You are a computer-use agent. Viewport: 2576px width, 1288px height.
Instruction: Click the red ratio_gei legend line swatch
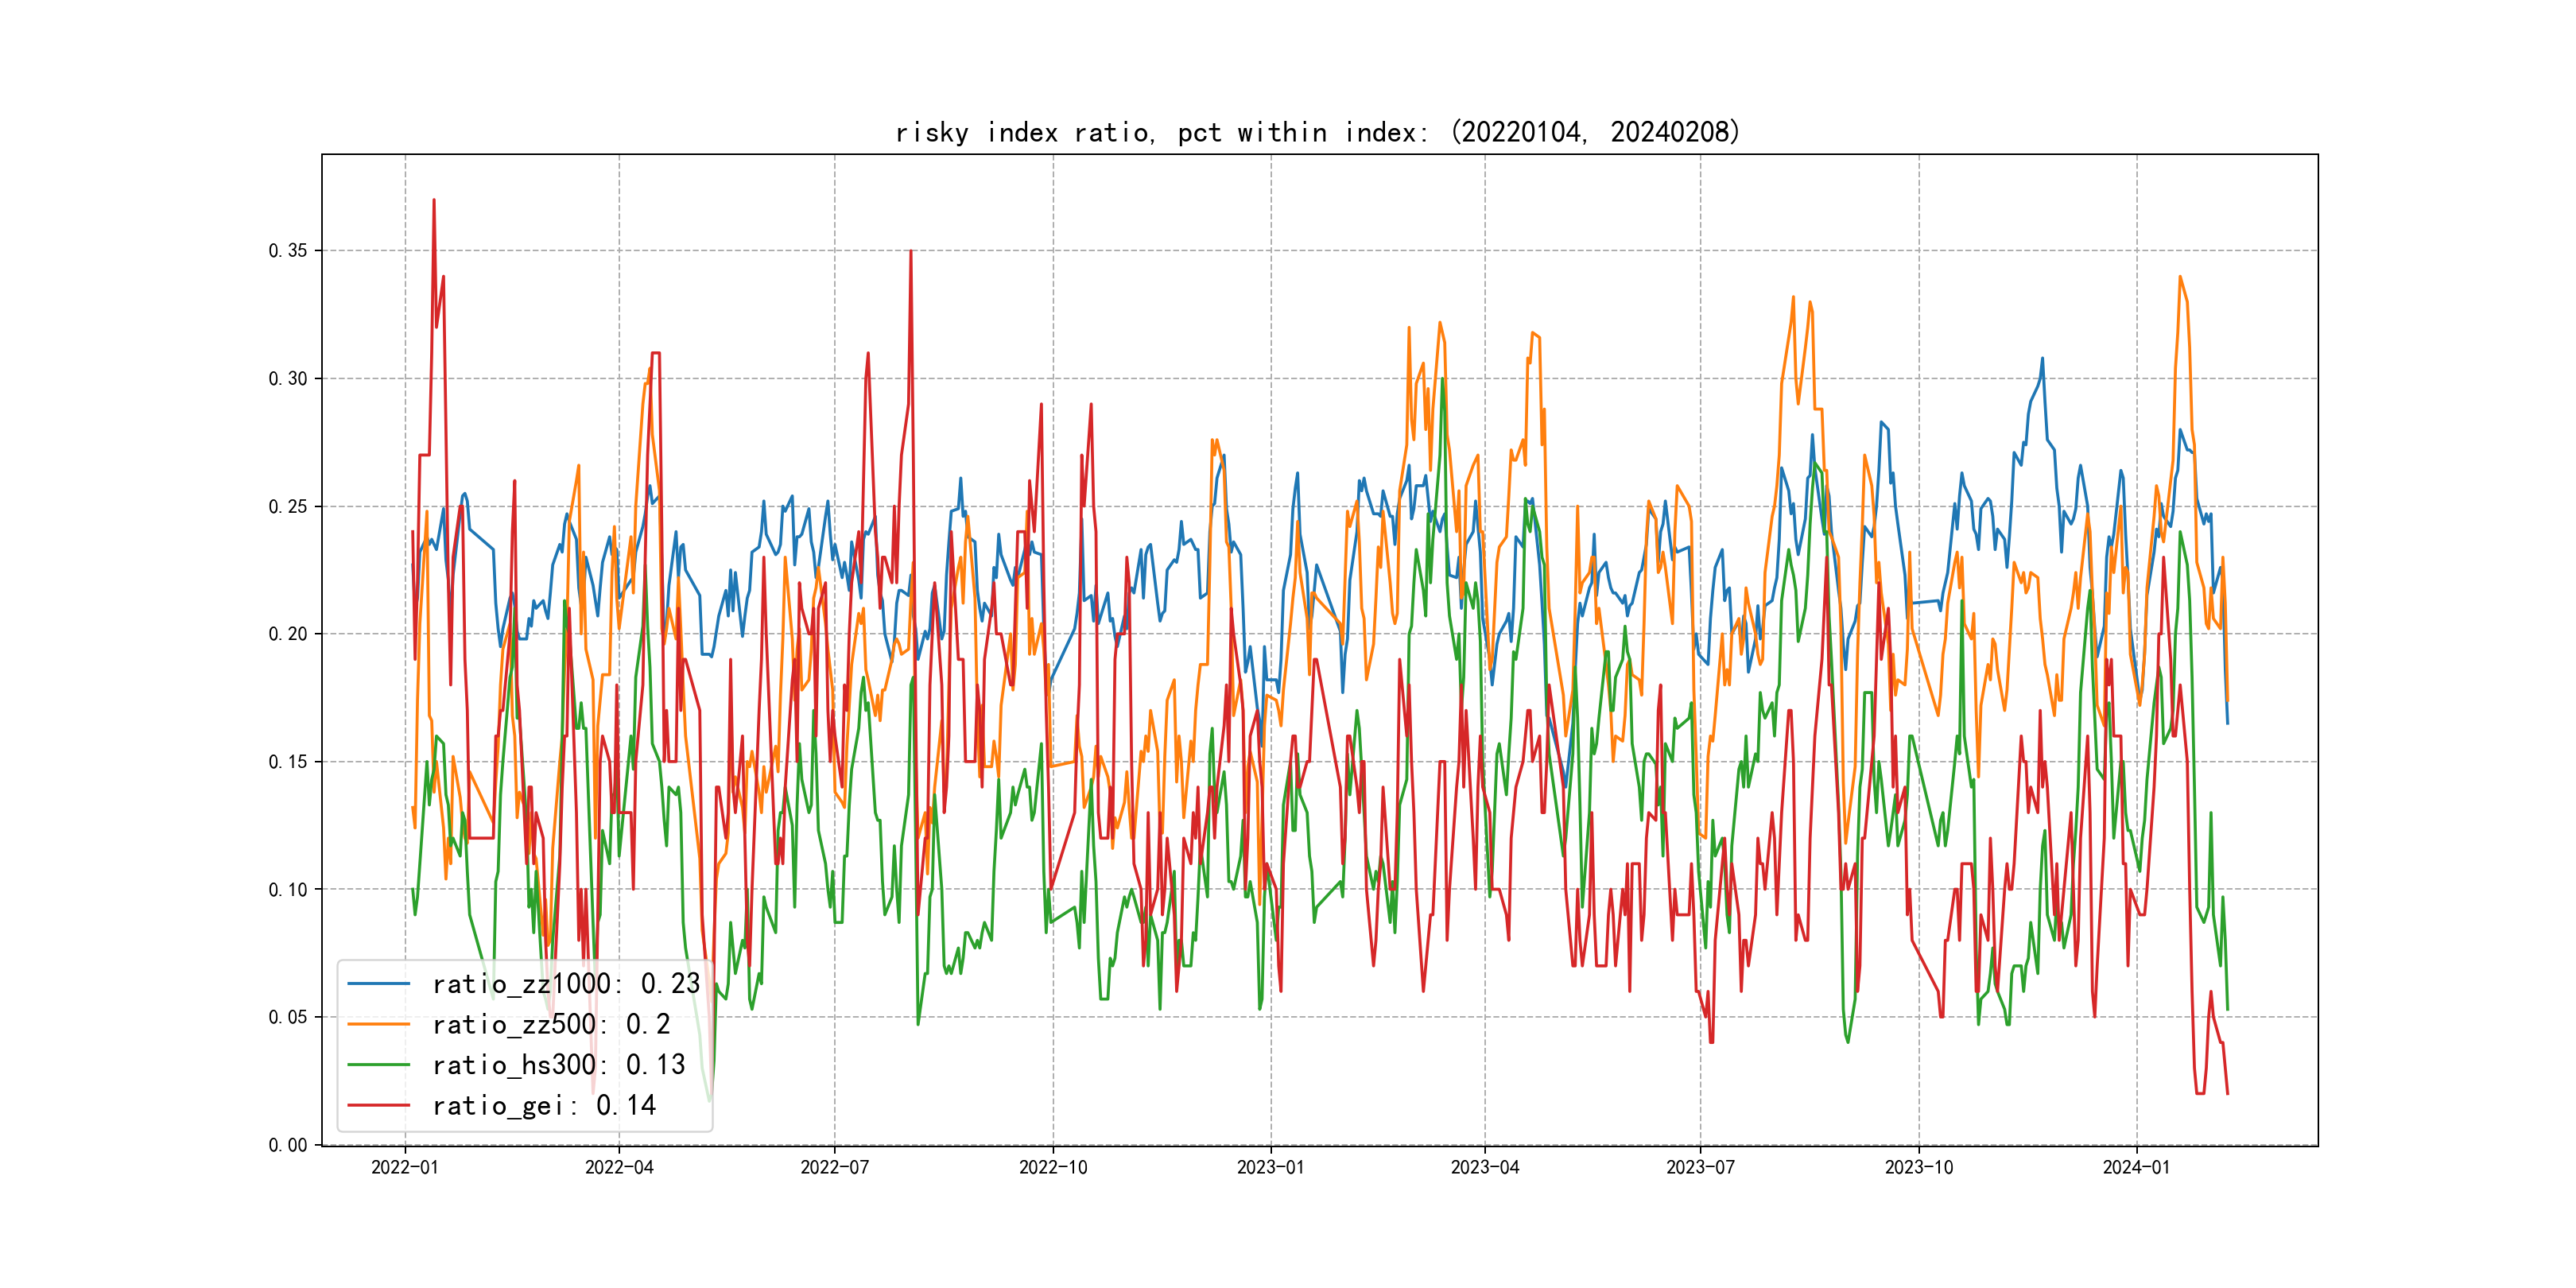click(378, 1105)
